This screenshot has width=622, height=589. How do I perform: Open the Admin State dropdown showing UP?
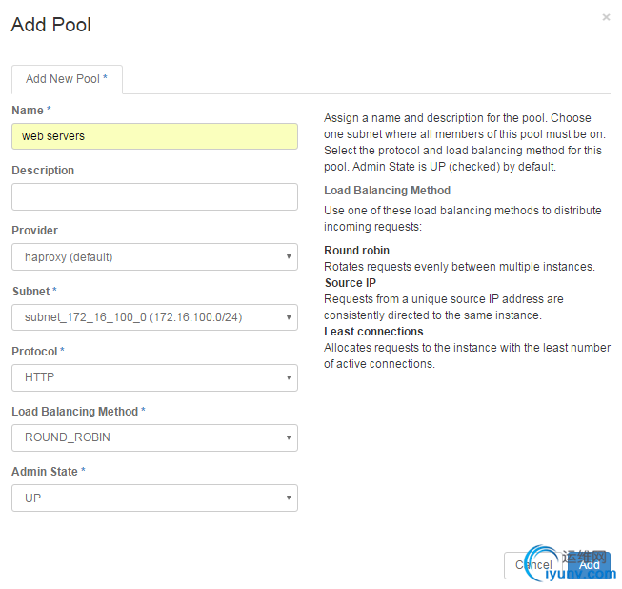coord(154,498)
